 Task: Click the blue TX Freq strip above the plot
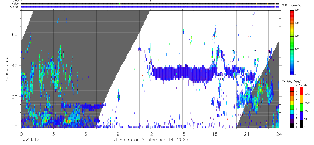[x=150, y=7]
